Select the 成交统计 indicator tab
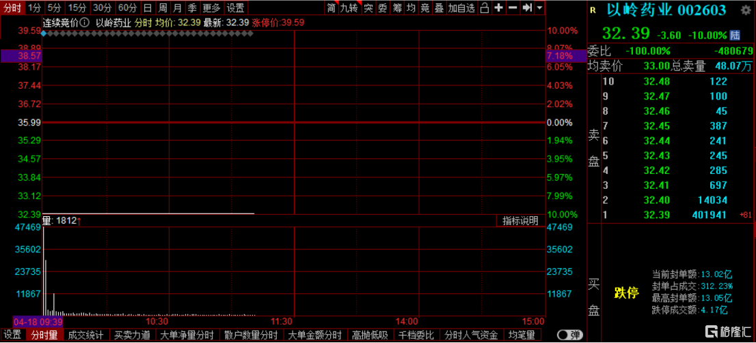 click(86, 335)
